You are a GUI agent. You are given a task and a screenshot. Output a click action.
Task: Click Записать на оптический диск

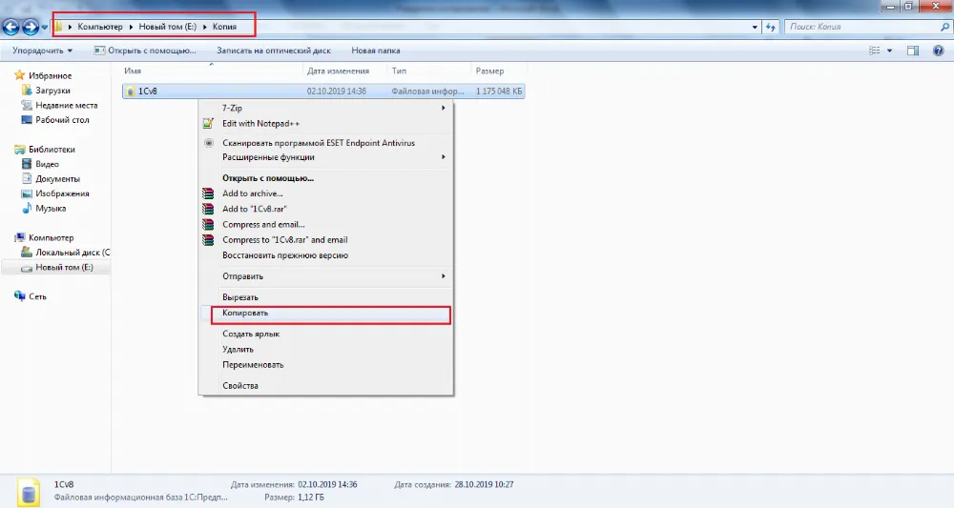274,51
